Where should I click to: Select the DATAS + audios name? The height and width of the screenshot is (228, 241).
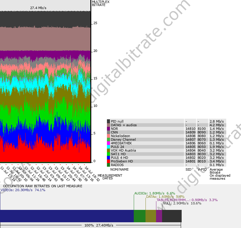(x=124, y=125)
